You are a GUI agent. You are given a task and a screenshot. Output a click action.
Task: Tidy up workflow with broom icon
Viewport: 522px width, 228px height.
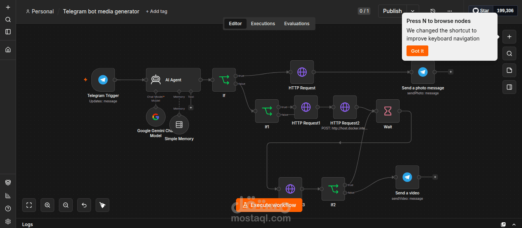102,205
